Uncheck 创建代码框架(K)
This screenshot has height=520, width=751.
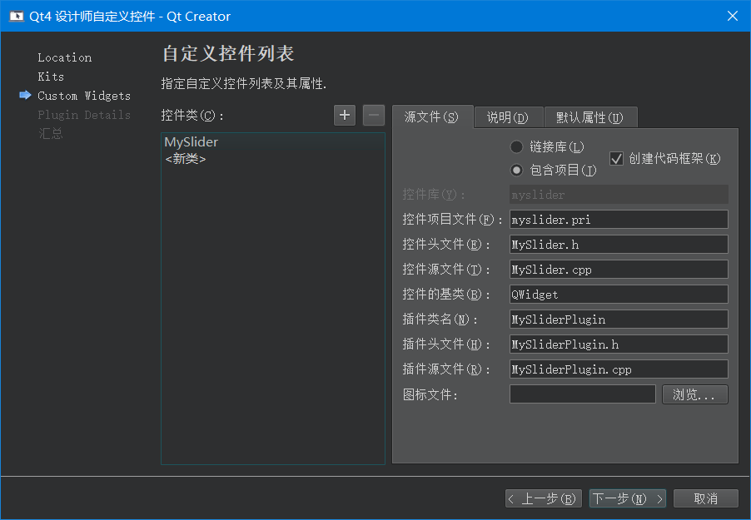click(x=616, y=158)
